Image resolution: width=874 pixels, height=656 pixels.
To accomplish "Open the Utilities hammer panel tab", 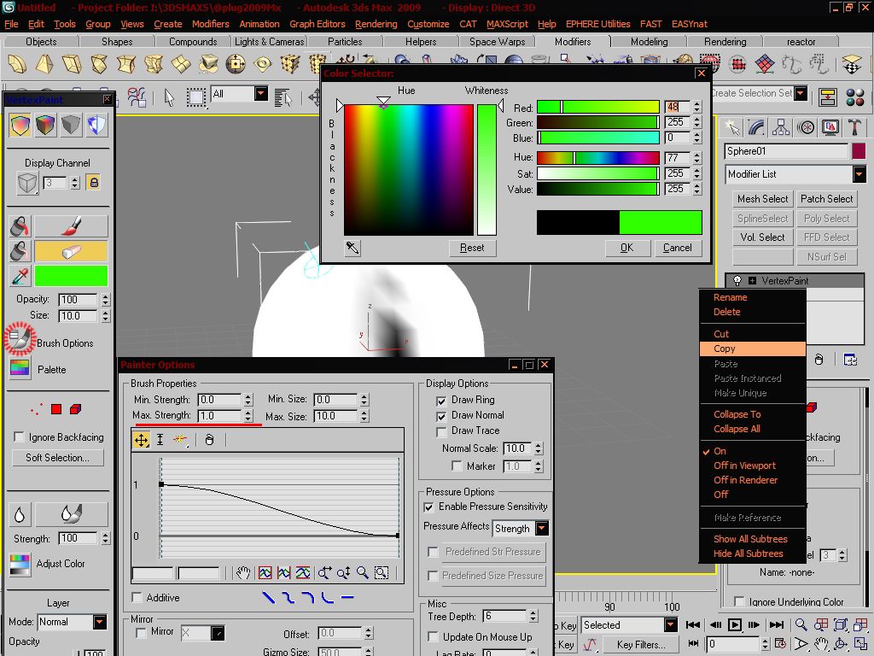I will [854, 127].
